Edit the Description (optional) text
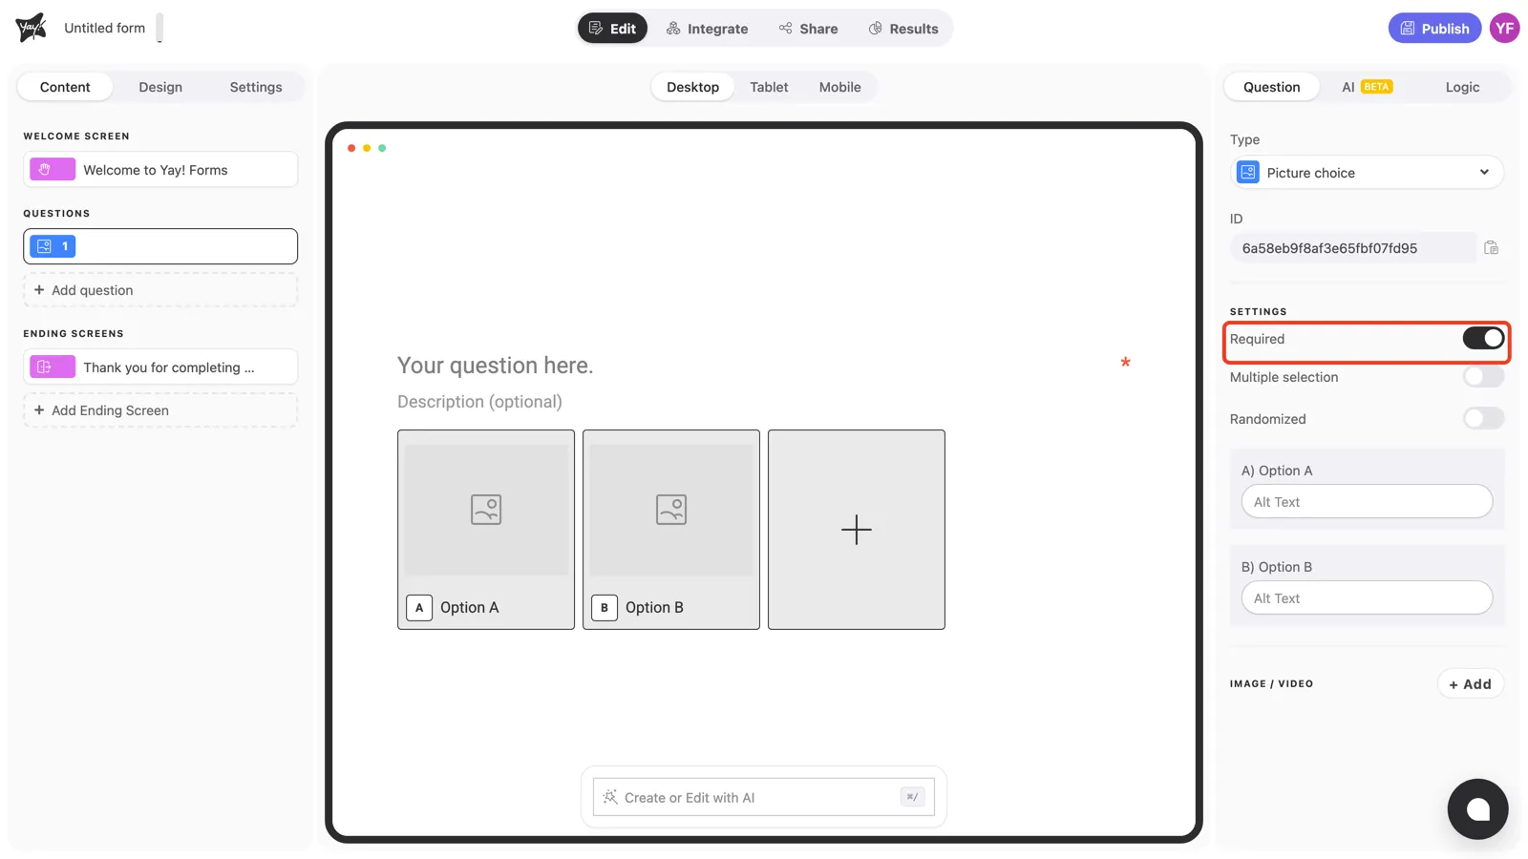 (479, 402)
